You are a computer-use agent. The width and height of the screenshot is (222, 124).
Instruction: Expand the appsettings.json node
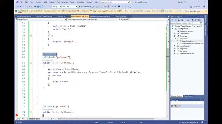coord(175,46)
